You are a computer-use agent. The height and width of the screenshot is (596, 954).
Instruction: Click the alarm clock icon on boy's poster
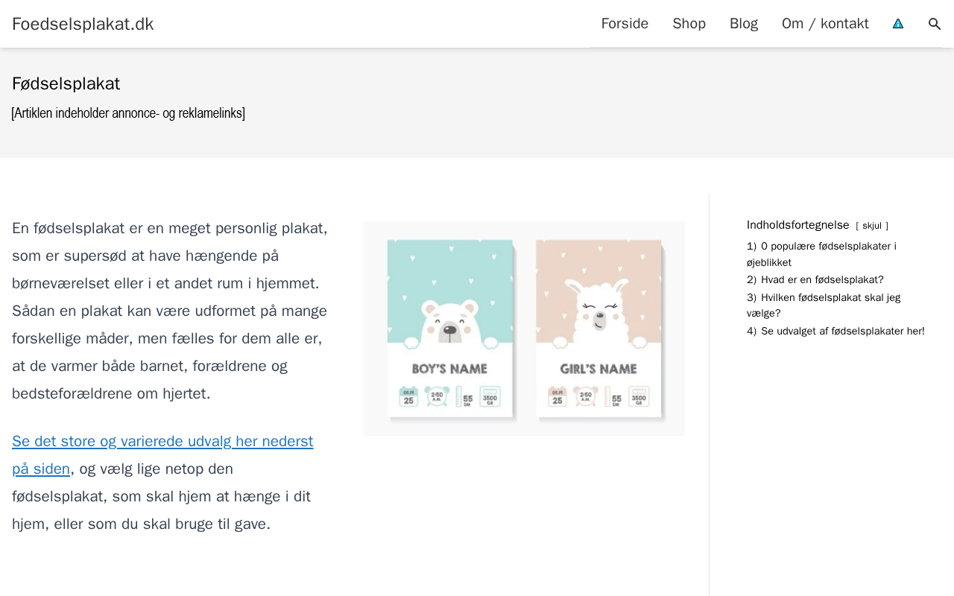coord(437,396)
